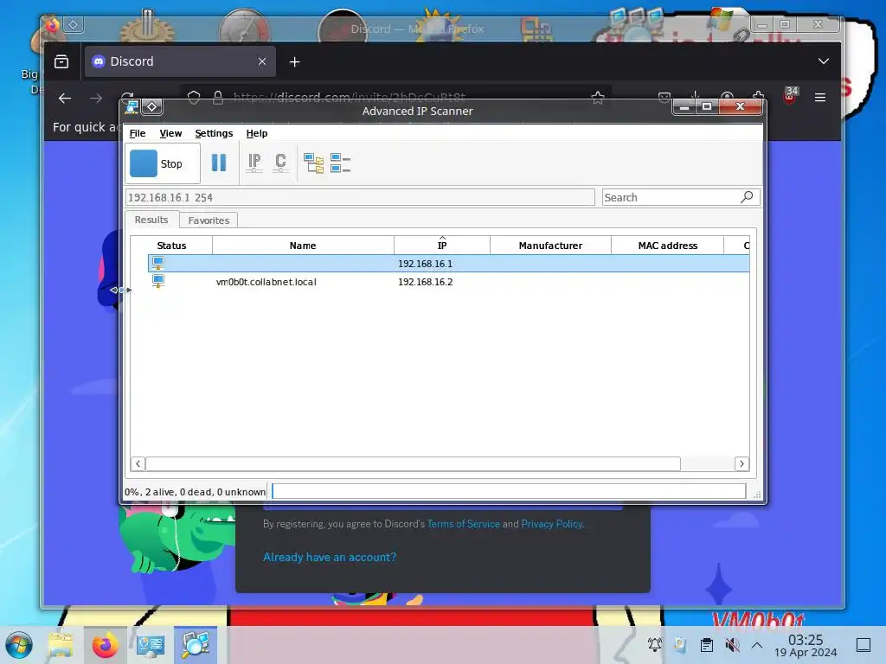This screenshot has height=664, width=886.
Task: Click the show desktop button
Action: 864,645
